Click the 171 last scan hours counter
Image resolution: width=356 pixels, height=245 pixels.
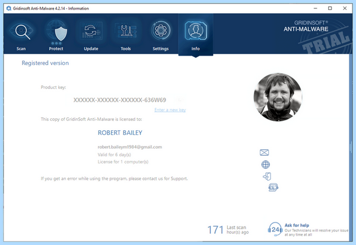[x=215, y=230]
